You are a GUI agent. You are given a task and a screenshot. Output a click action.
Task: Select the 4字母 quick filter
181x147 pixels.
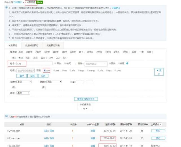click(x=117, y=52)
